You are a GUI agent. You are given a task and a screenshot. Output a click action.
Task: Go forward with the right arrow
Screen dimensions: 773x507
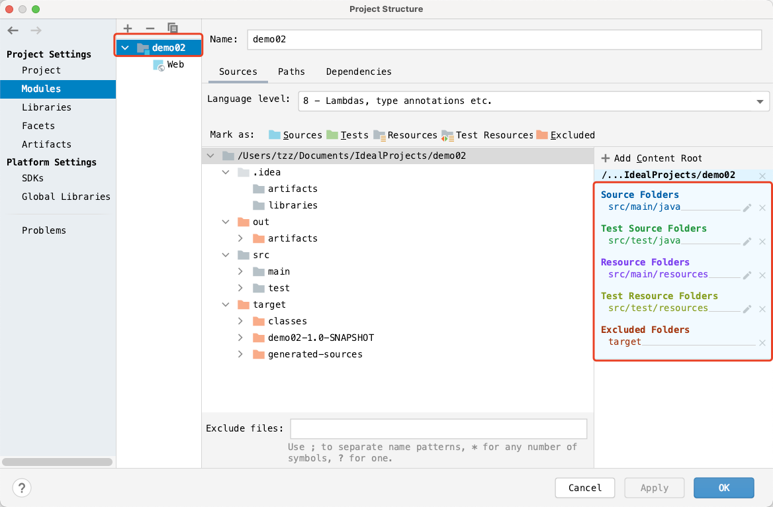pyautogui.click(x=36, y=30)
